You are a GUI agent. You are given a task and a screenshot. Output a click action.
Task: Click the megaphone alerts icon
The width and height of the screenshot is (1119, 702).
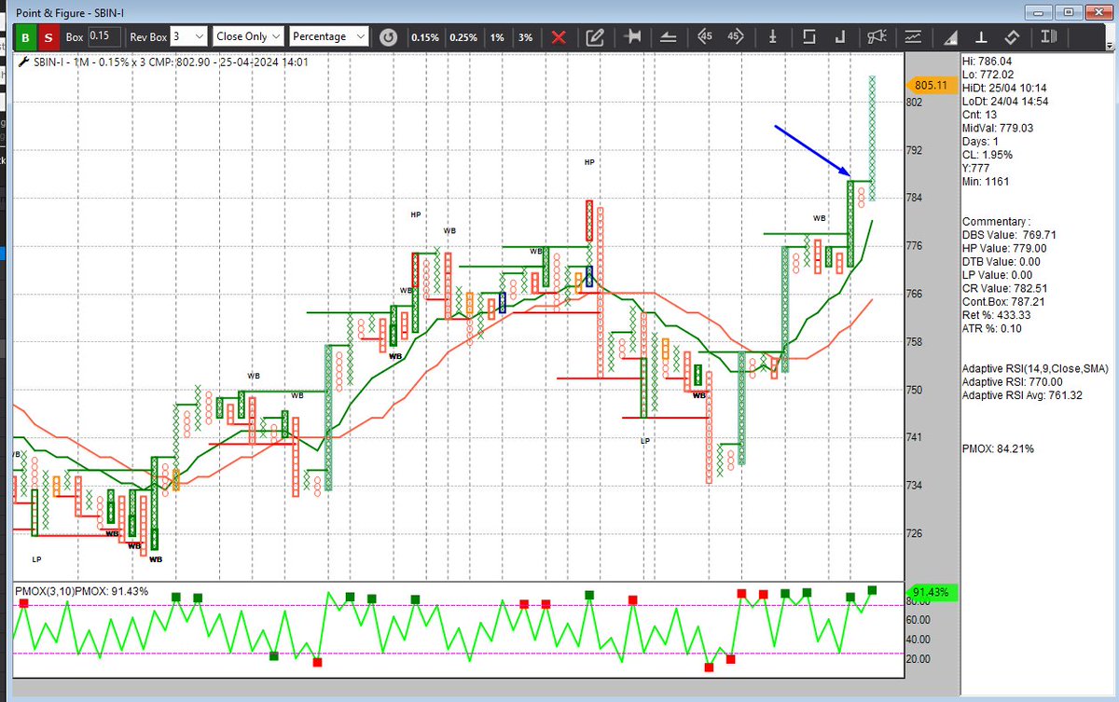876,37
